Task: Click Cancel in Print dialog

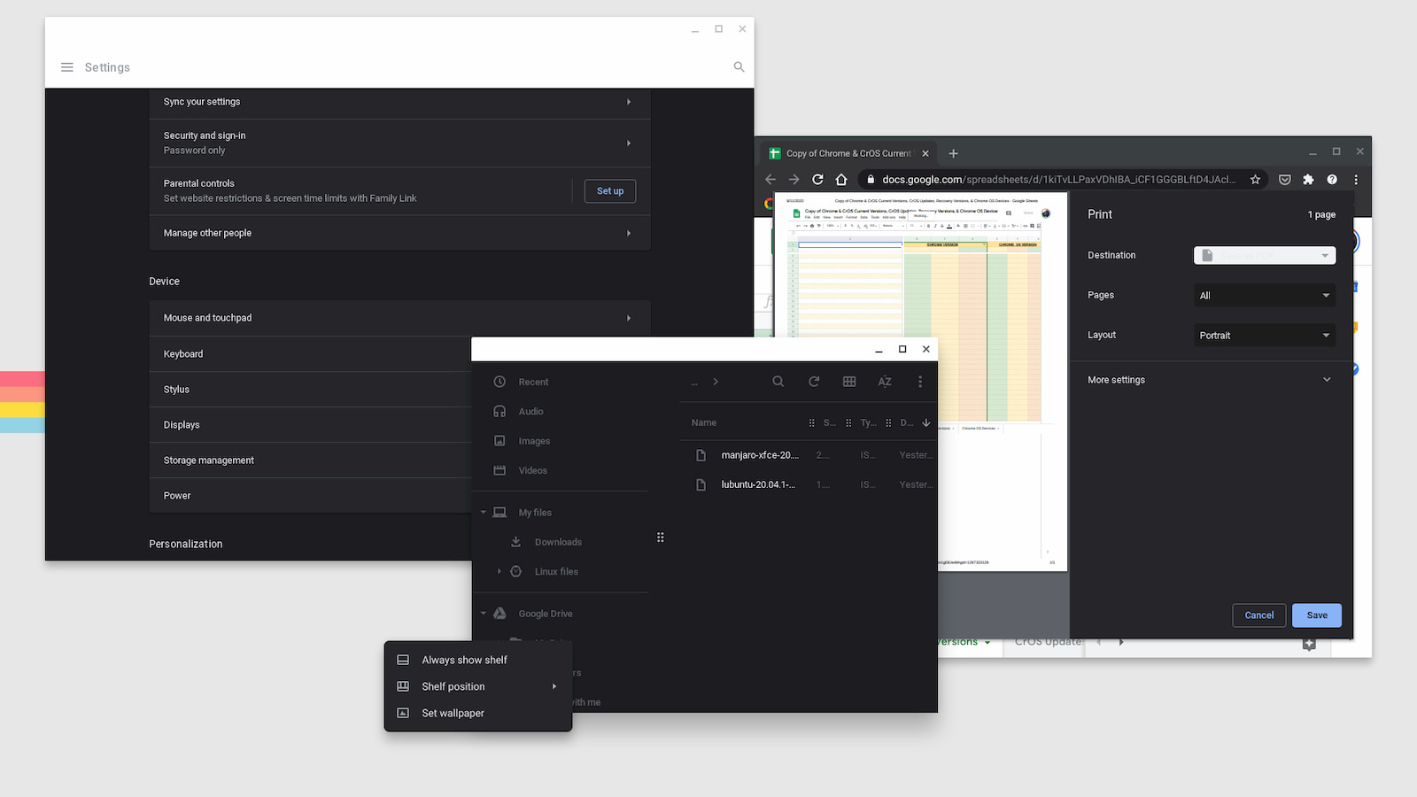Action: coord(1259,615)
